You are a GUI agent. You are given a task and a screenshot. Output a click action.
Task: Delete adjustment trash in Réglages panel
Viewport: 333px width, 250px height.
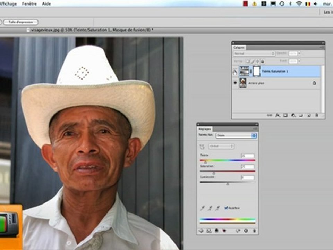click(x=254, y=231)
